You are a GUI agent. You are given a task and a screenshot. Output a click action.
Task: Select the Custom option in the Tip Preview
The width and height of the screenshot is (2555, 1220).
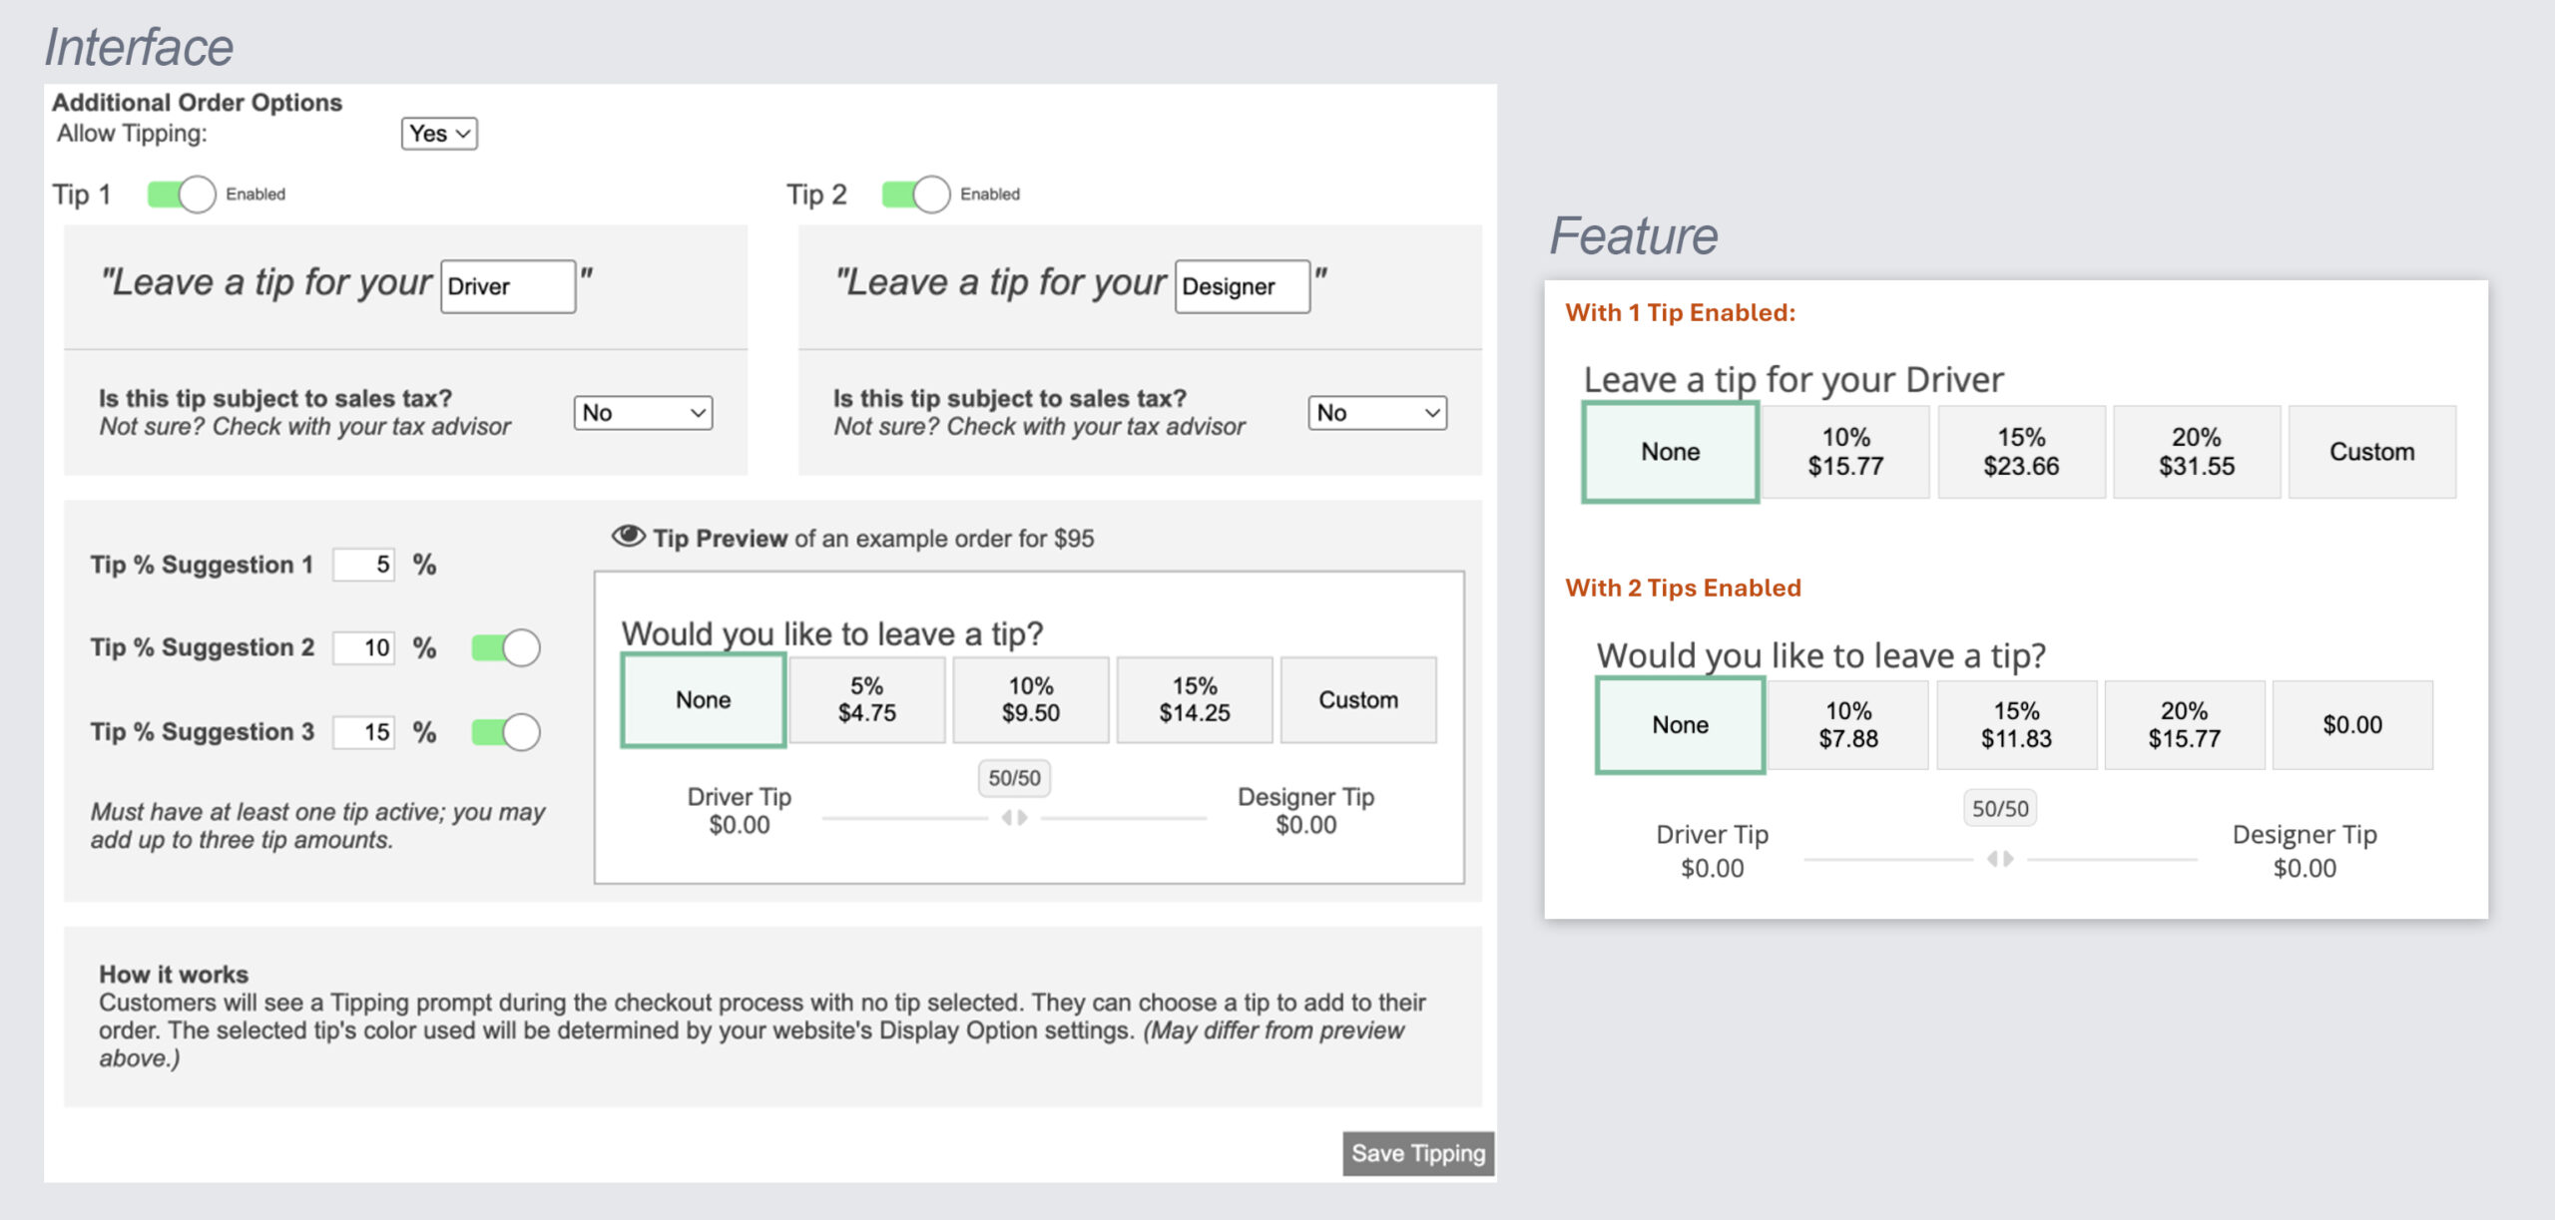(x=1357, y=699)
